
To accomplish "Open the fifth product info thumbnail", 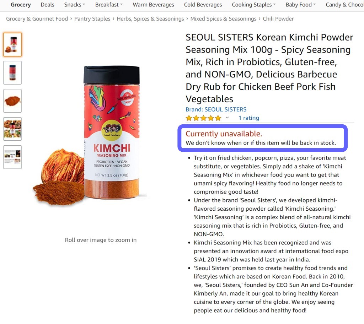I will (x=12, y=157).
